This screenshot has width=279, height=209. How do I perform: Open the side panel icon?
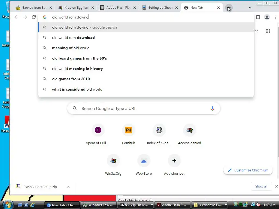pos(258,17)
